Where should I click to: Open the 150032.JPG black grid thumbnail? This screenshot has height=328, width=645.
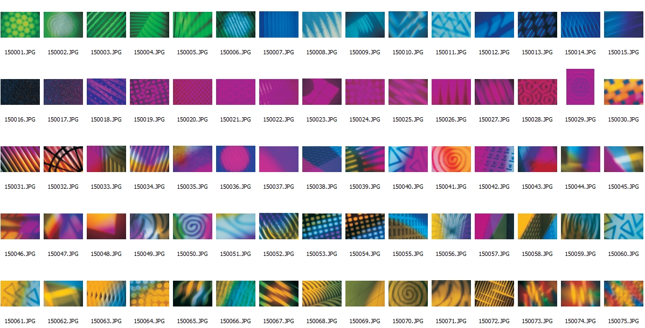pos(63,159)
